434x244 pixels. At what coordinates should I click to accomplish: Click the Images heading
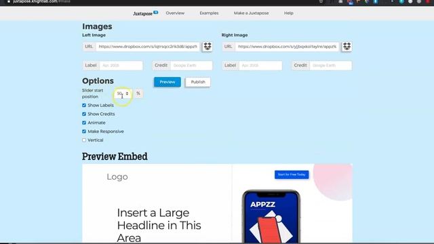tap(97, 26)
